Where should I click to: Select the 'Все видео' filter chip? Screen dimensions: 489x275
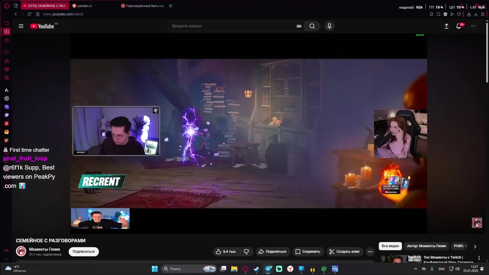point(390,246)
